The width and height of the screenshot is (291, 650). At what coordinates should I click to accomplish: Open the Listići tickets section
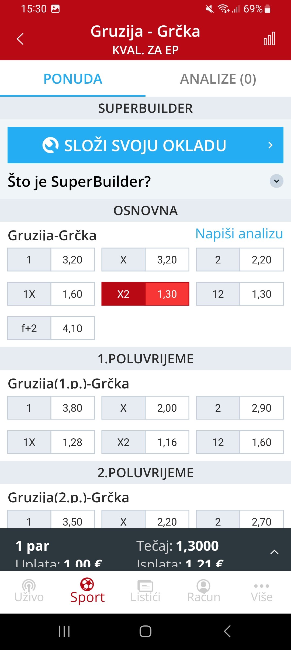(x=145, y=591)
